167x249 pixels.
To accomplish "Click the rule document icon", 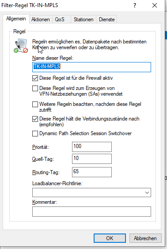I will point(21,46).
